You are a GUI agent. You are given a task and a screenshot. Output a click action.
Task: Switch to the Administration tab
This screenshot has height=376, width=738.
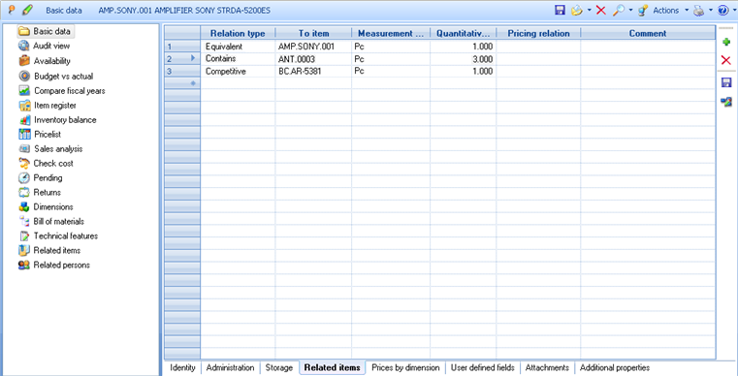pos(230,368)
